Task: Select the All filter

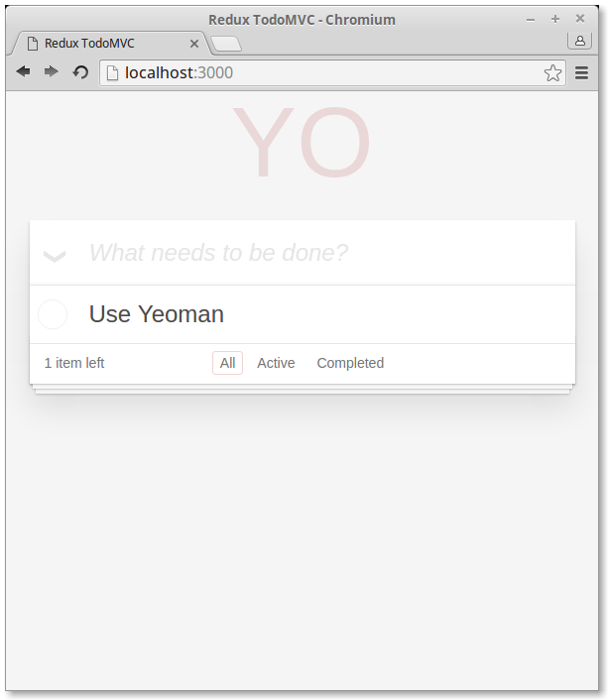Action: click(x=227, y=363)
